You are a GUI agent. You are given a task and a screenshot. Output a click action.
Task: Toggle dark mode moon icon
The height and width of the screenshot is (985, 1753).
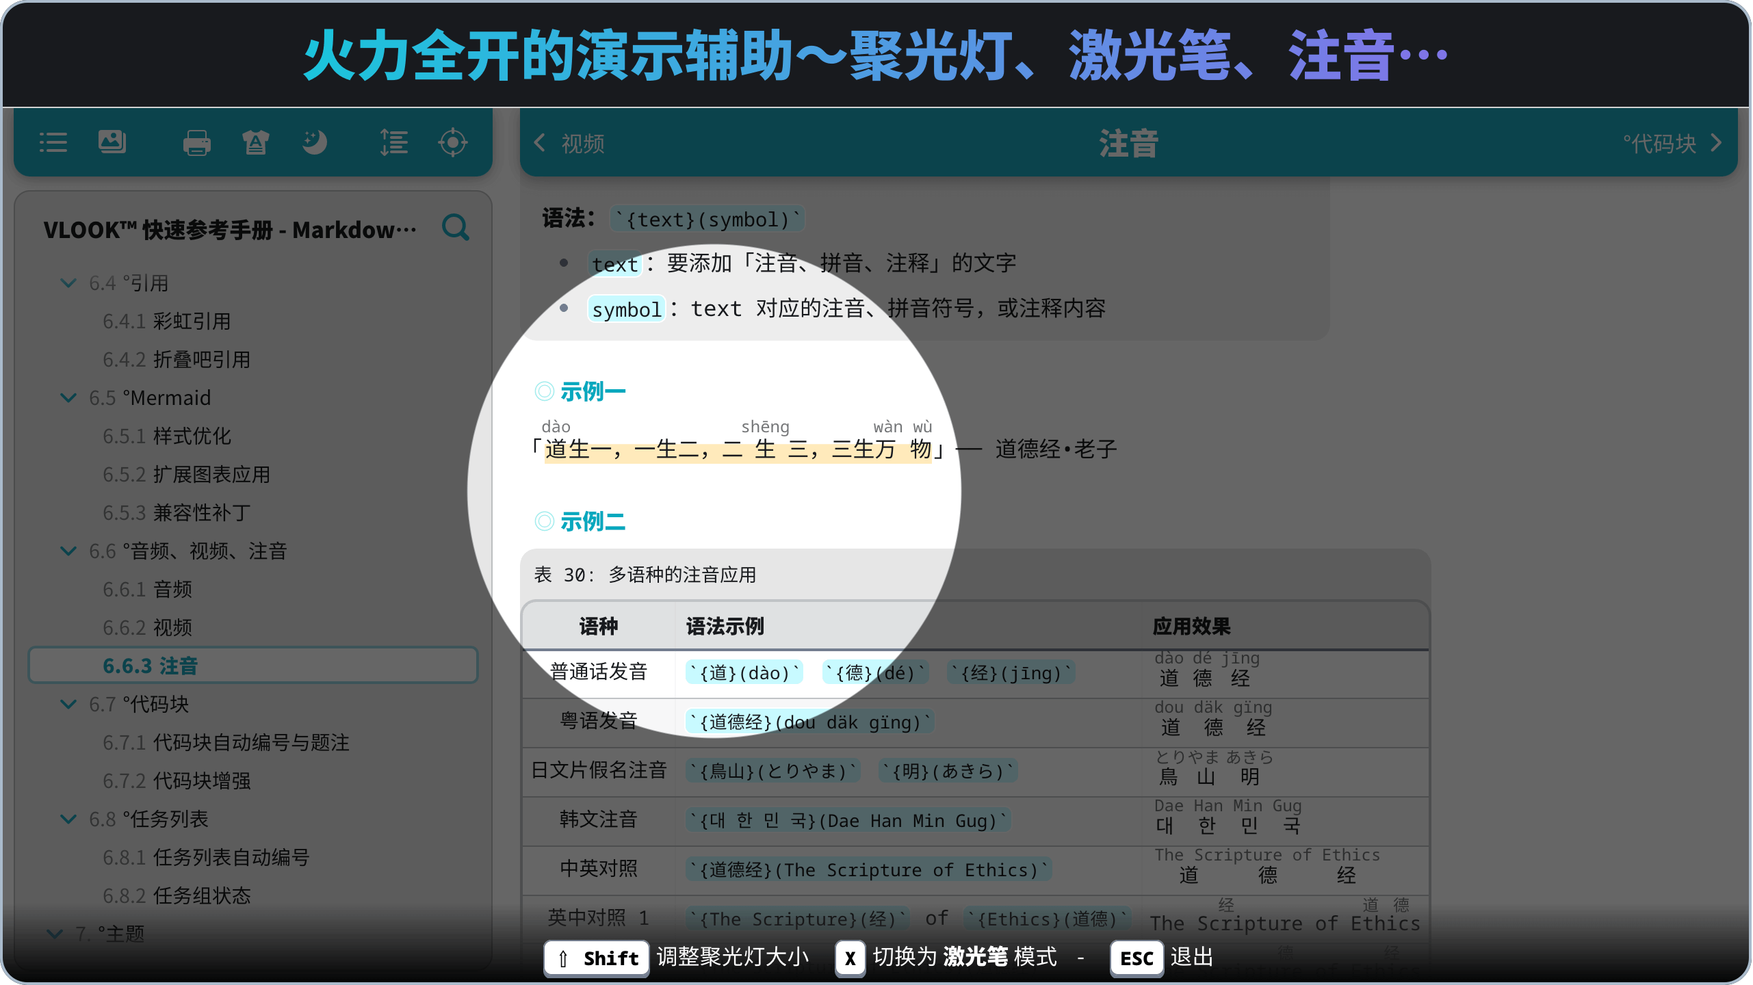pyautogui.click(x=314, y=142)
